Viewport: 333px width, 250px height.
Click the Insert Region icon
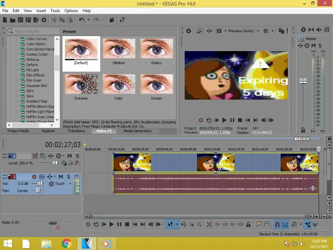pyautogui.click(x=267, y=224)
